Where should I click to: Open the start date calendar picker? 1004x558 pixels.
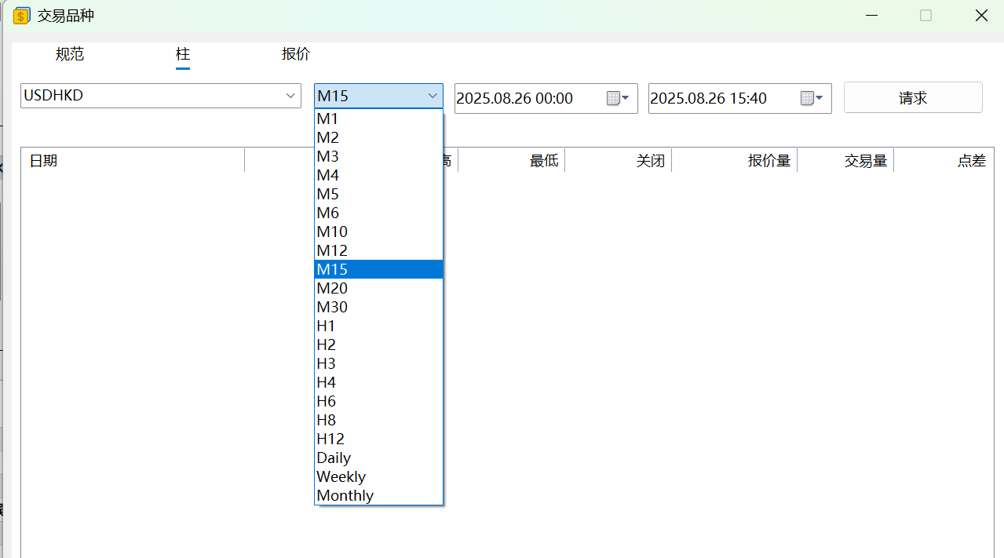[x=617, y=98]
